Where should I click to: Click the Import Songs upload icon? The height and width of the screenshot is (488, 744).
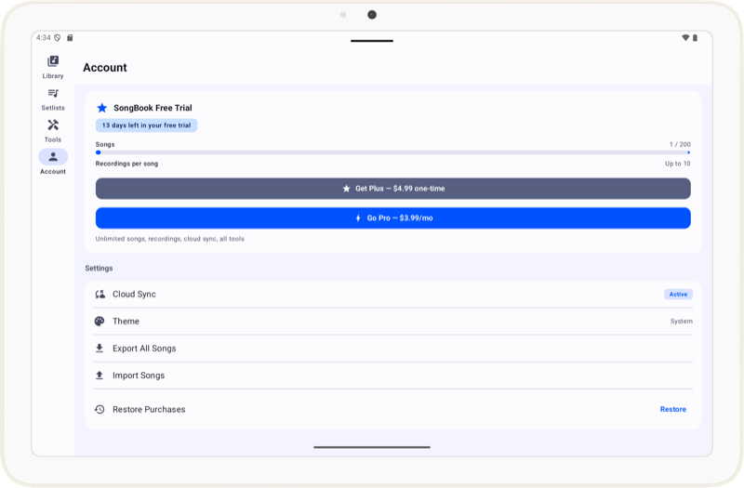[100, 376]
